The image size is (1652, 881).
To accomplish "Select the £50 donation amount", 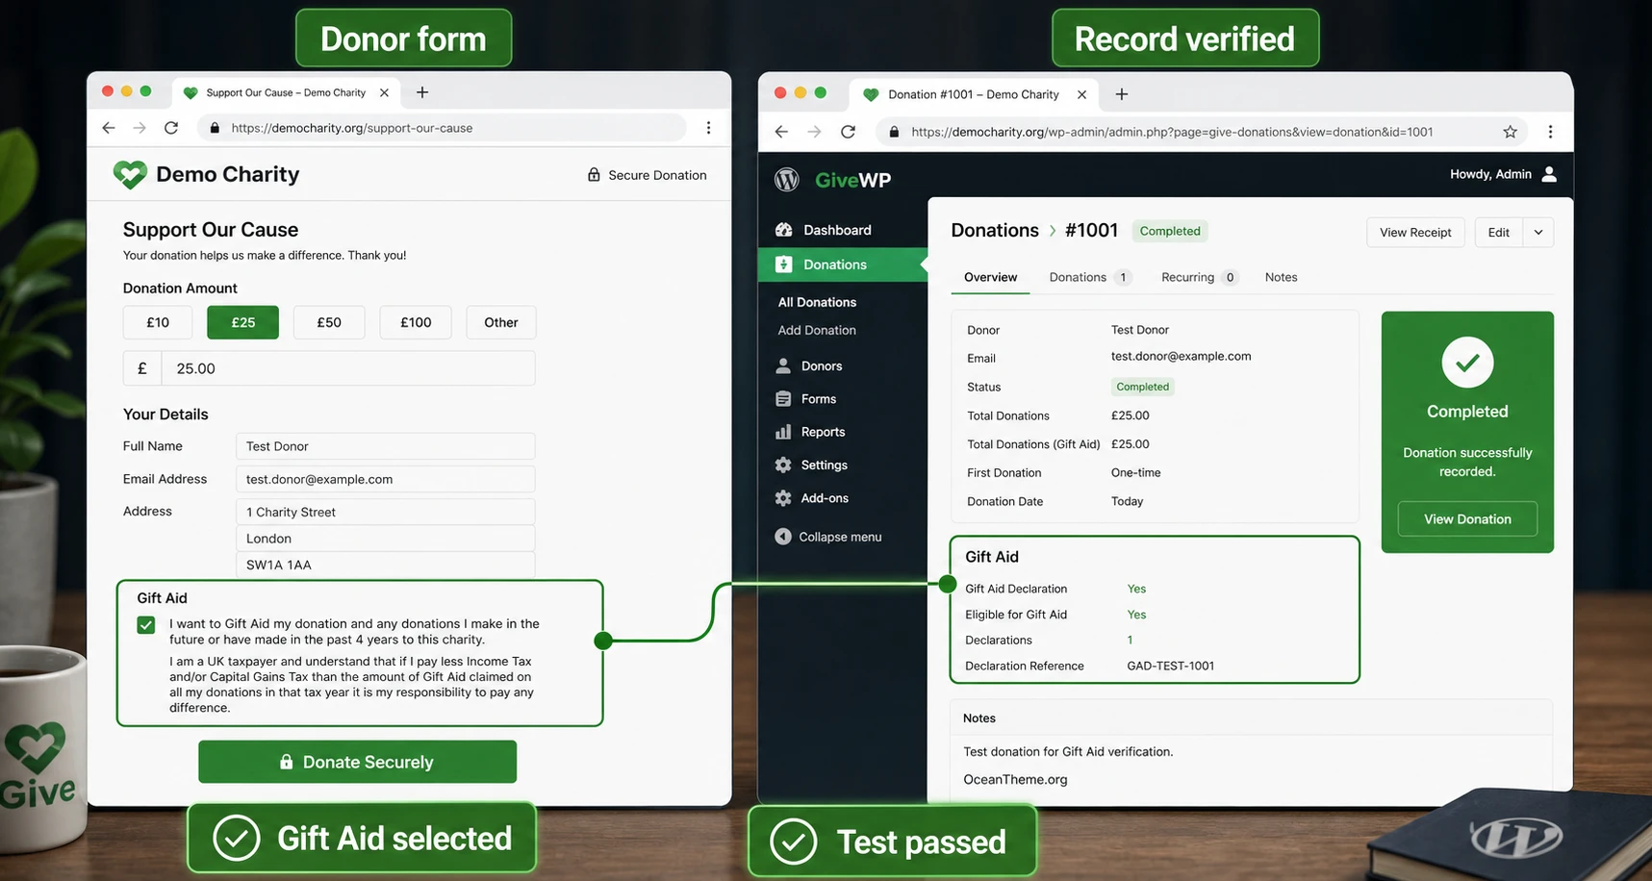I will point(329,322).
